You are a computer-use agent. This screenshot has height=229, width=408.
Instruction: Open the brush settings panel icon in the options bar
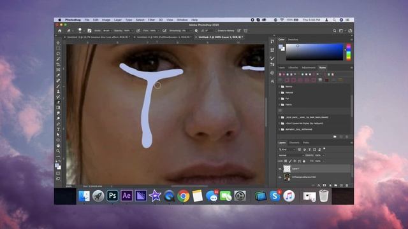[x=89, y=31]
